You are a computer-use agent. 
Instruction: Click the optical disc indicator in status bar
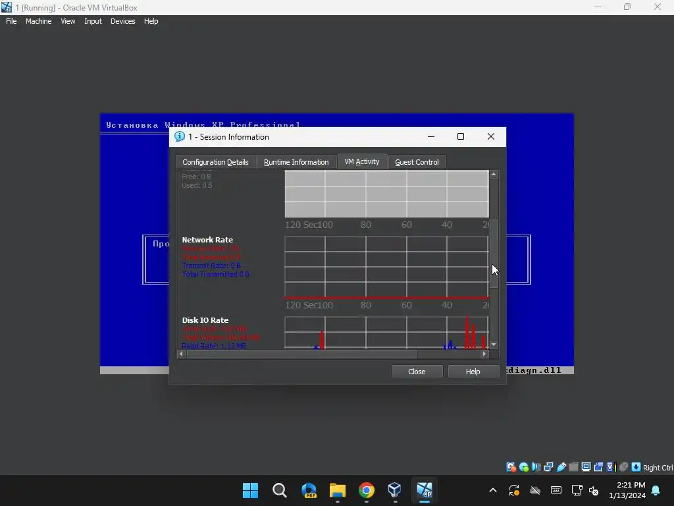coord(523,467)
